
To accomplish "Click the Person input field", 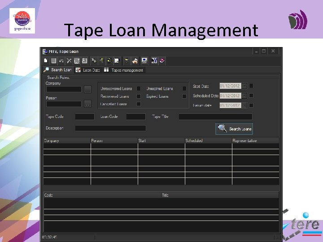I will pos(64,104).
